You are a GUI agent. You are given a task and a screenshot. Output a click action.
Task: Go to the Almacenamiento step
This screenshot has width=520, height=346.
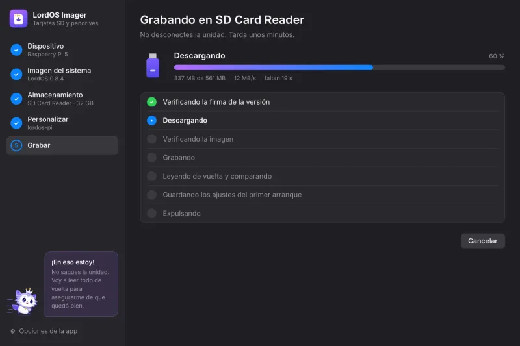pos(62,99)
